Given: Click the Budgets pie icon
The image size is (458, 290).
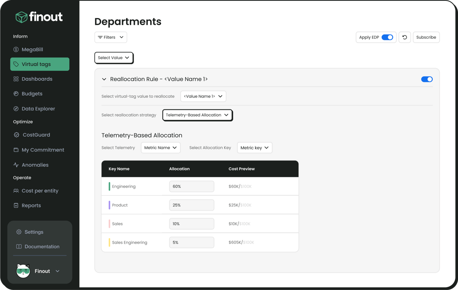Looking at the screenshot, I should point(16,94).
